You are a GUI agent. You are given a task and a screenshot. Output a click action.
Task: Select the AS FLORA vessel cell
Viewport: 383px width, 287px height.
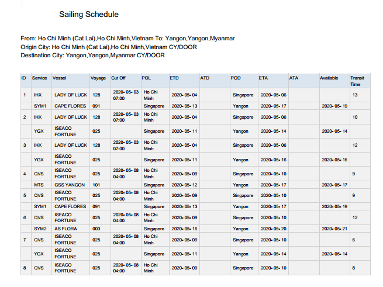pyautogui.click(x=65, y=229)
